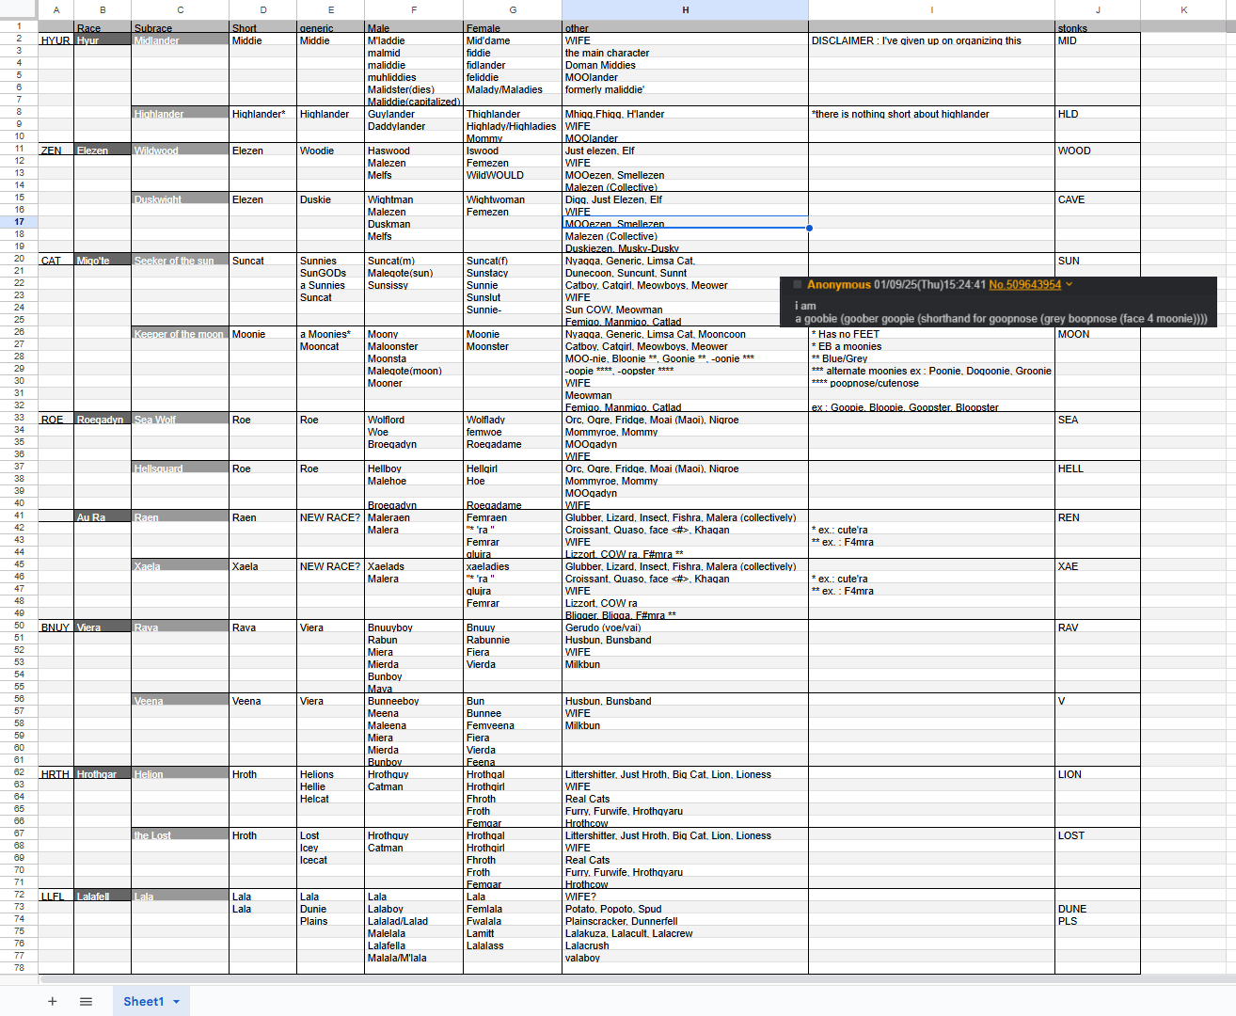Select the 'Sea Wolf' subrace cell

[180, 420]
